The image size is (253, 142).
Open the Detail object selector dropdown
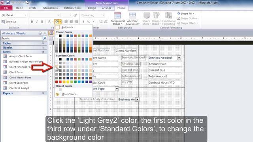point(26,15)
